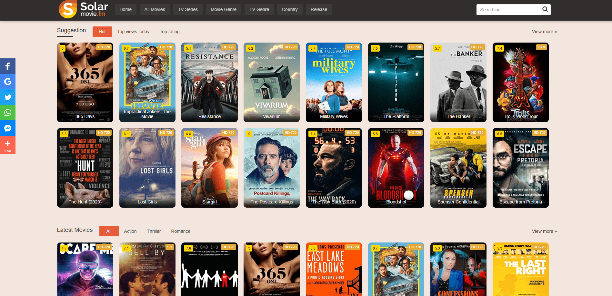The image size is (612, 296).
Task: Open Home in navigation bar
Action: point(125,9)
